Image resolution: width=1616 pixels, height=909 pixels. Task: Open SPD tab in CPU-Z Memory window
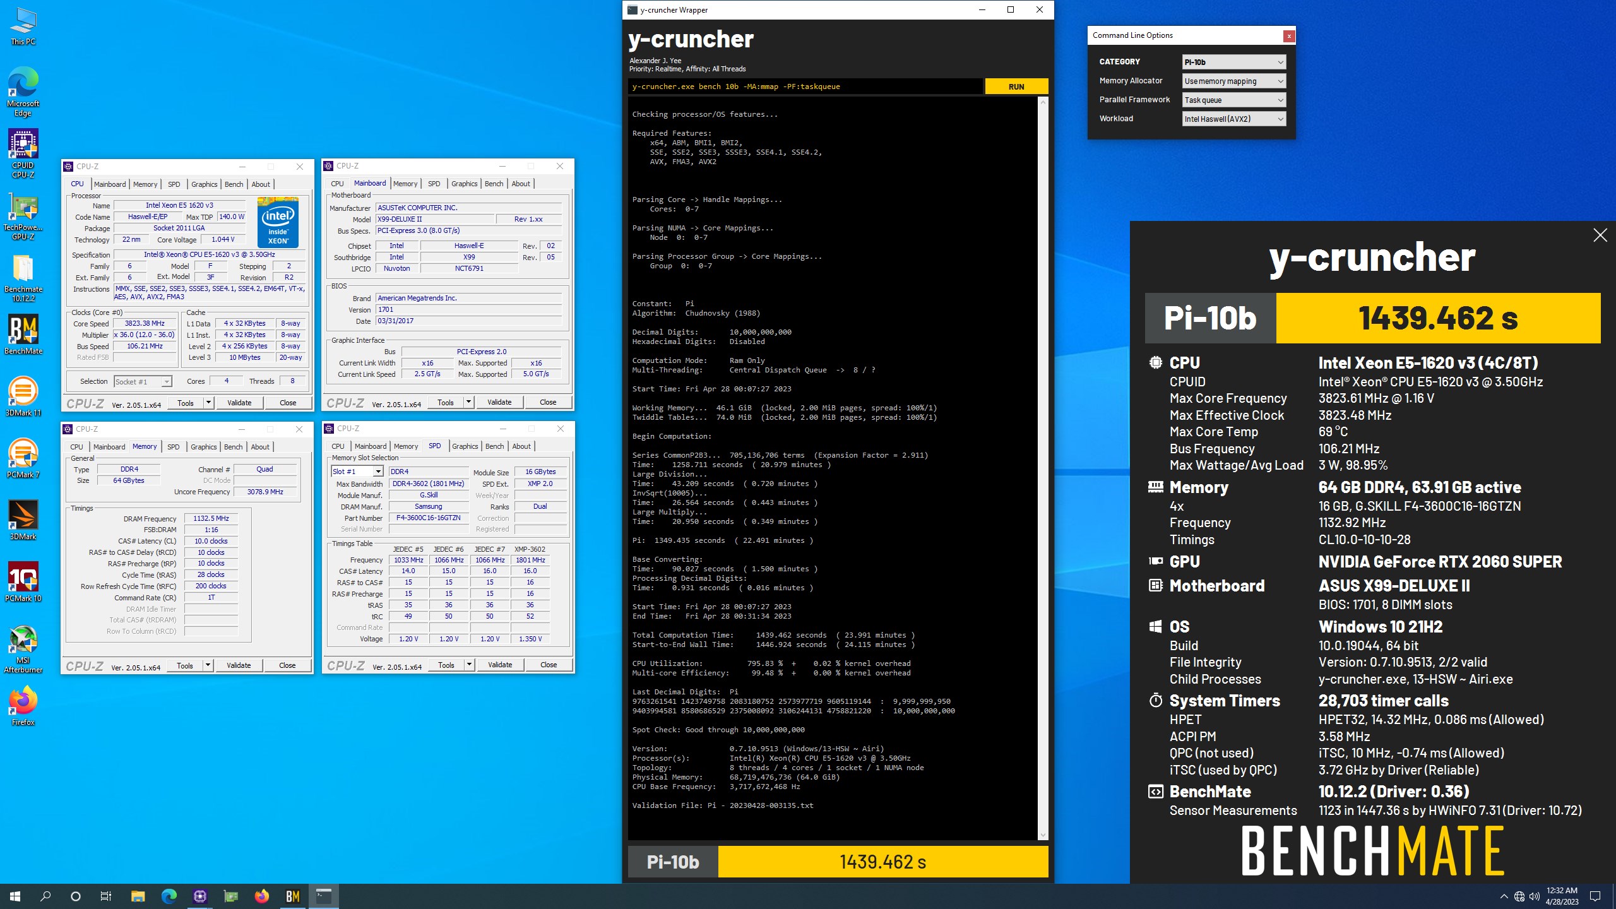coord(173,447)
